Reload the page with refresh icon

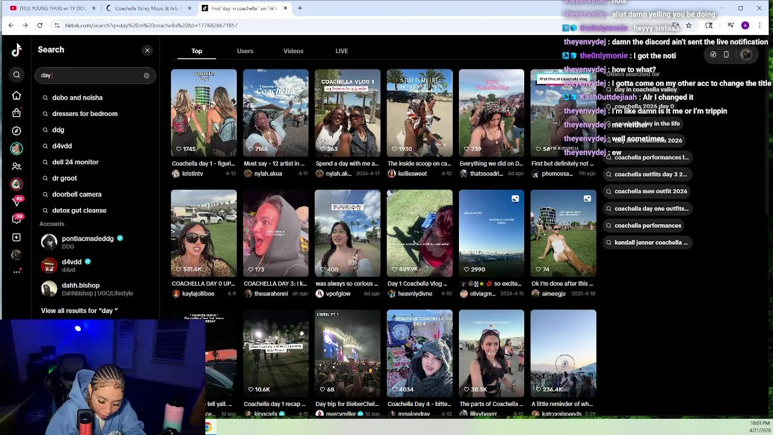point(40,25)
